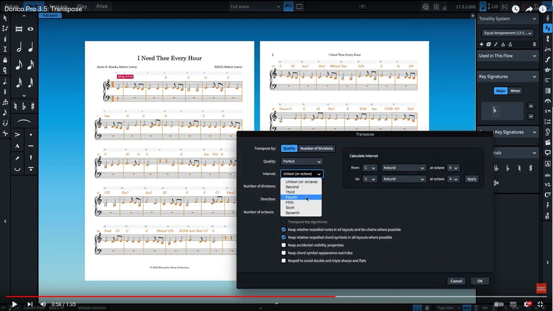Open the mixer icon in top toolbar

click(436, 6)
